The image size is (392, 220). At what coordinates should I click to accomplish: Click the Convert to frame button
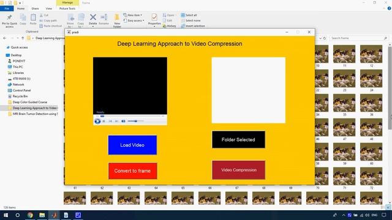(x=132, y=171)
